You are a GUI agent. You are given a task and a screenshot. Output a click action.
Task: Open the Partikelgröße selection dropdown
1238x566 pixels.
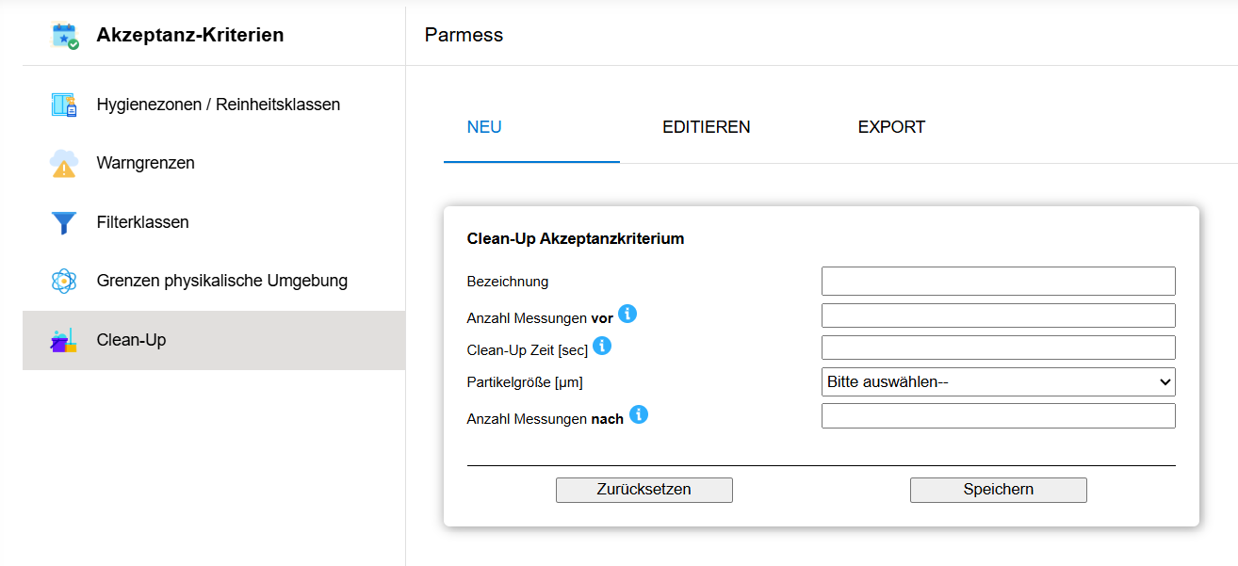(x=997, y=381)
